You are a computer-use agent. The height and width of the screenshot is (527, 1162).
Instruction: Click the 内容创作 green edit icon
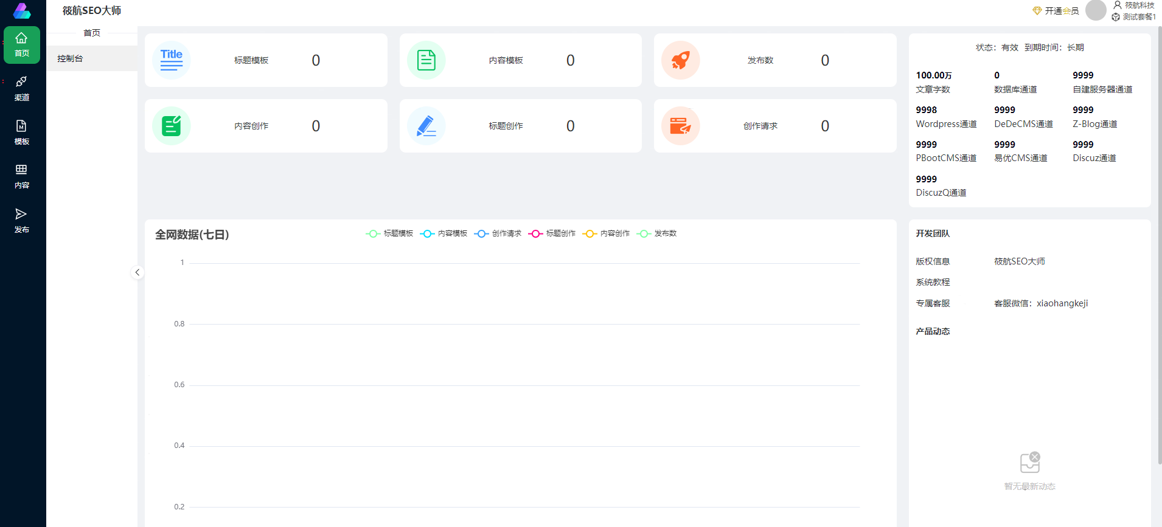point(172,126)
